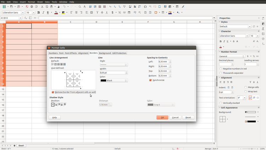The width and height of the screenshot is (266, 150).
Task: Click the percent format toolbar icon
Action: 120,12
